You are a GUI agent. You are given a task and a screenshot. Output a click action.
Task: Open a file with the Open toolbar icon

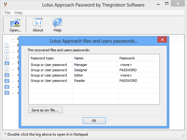point(15,22)
